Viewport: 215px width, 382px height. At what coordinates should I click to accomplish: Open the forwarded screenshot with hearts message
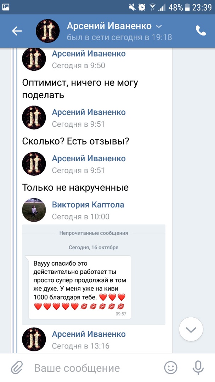pyautogui.click(x=80, y=286)
